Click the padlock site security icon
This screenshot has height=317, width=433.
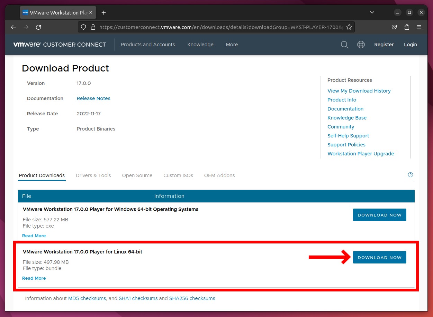pyautogui.click(x=92, y=27)
